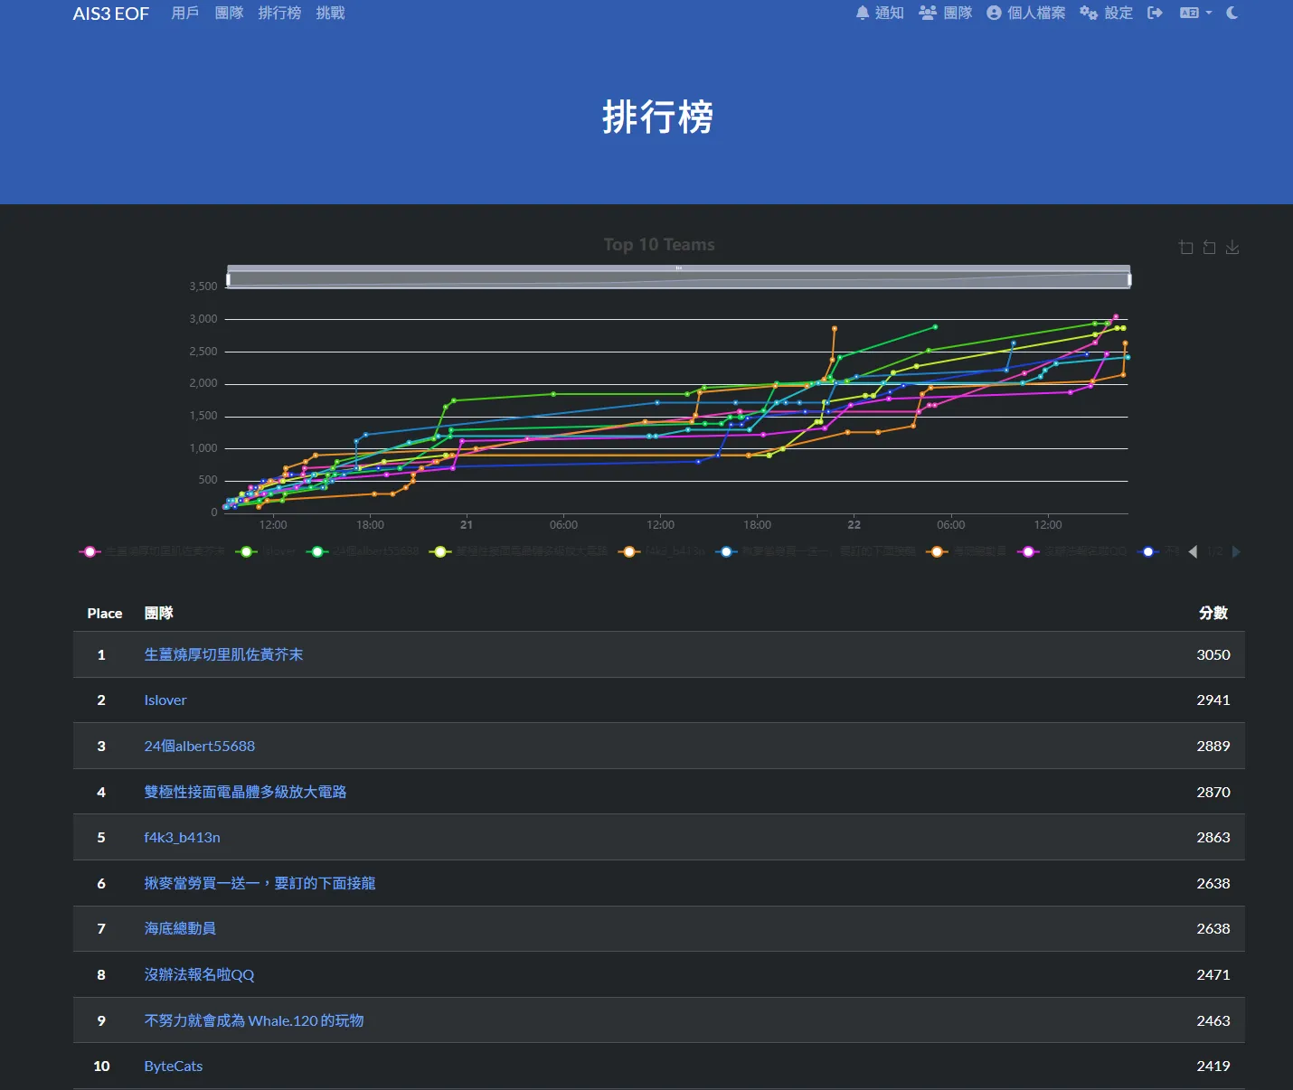Click the chart zoom reset icon
Image resolution: width=1293 pixels, height=1090 pixels.
pyautogui.click(x=1209, y=248)
